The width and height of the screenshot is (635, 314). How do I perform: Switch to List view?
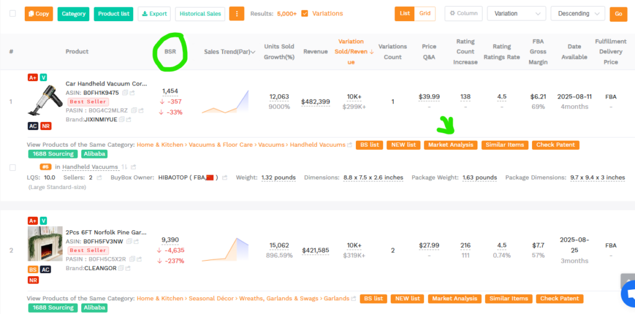tap(404, 13)
